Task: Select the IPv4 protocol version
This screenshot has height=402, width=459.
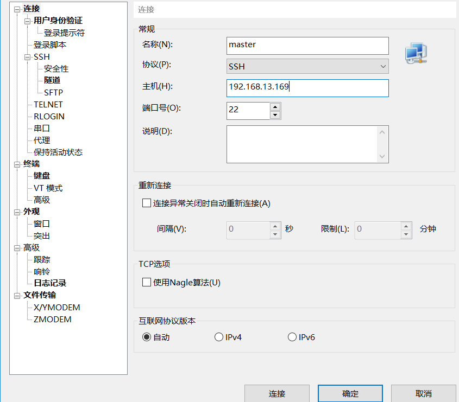Action: coord(219,336)
